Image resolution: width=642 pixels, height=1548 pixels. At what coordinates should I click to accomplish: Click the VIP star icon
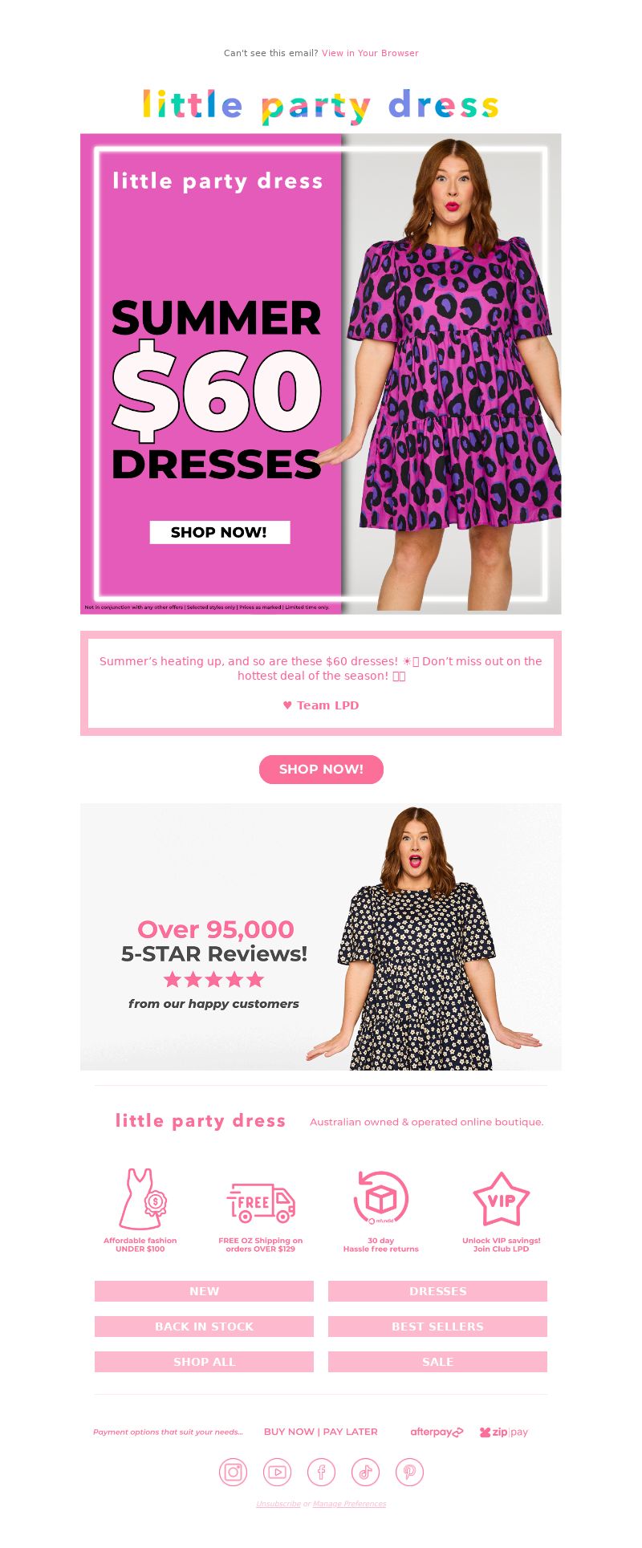point(502,1200)
